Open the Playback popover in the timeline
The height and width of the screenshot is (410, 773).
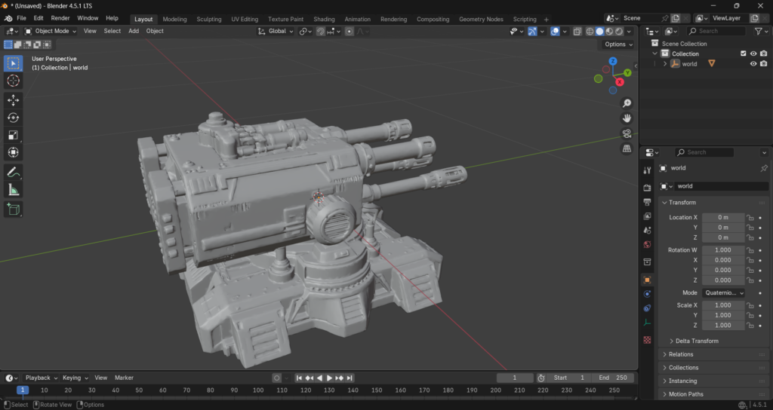[41, 378]
